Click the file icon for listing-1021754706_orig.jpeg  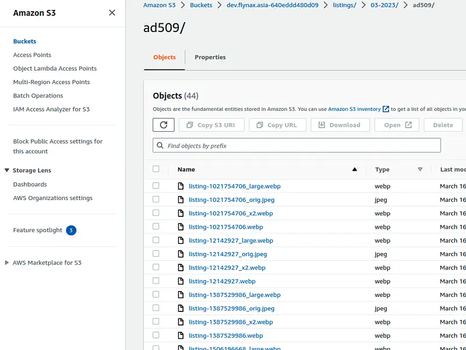tap(181, 199)
